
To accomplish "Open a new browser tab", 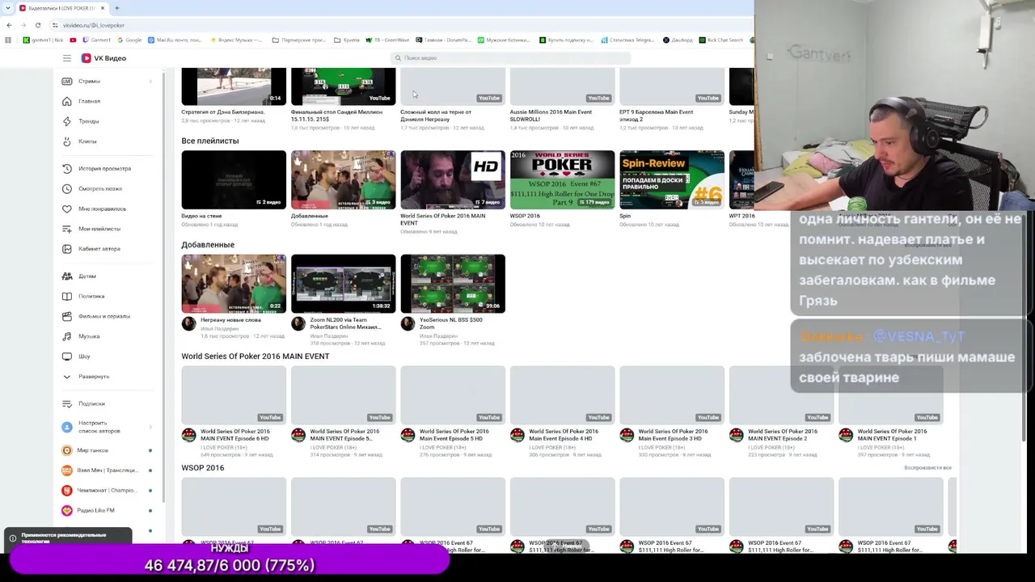I will click(116, 8).
